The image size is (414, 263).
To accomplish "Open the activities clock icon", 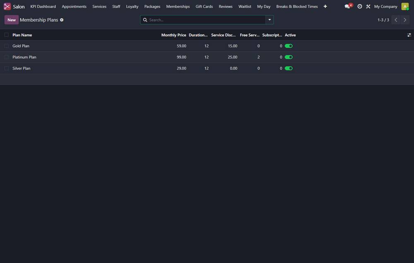I will coord(360,6).
